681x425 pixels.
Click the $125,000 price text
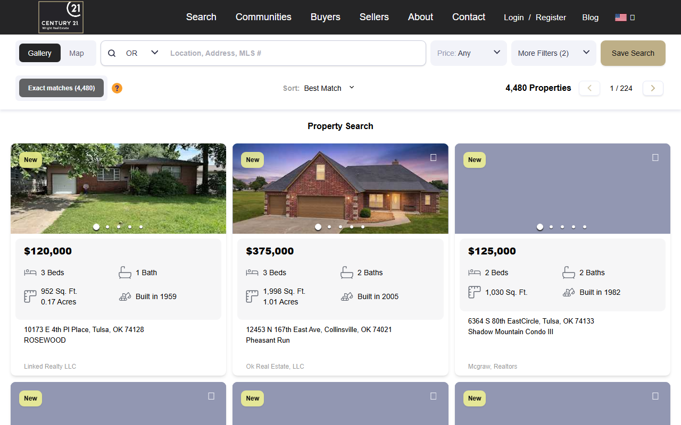coord(492,251)
